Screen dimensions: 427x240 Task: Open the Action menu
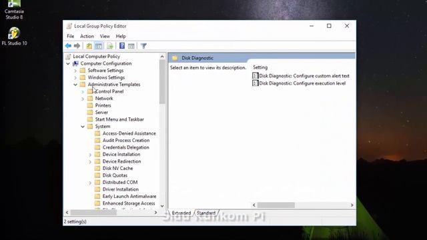pos(87,36)
